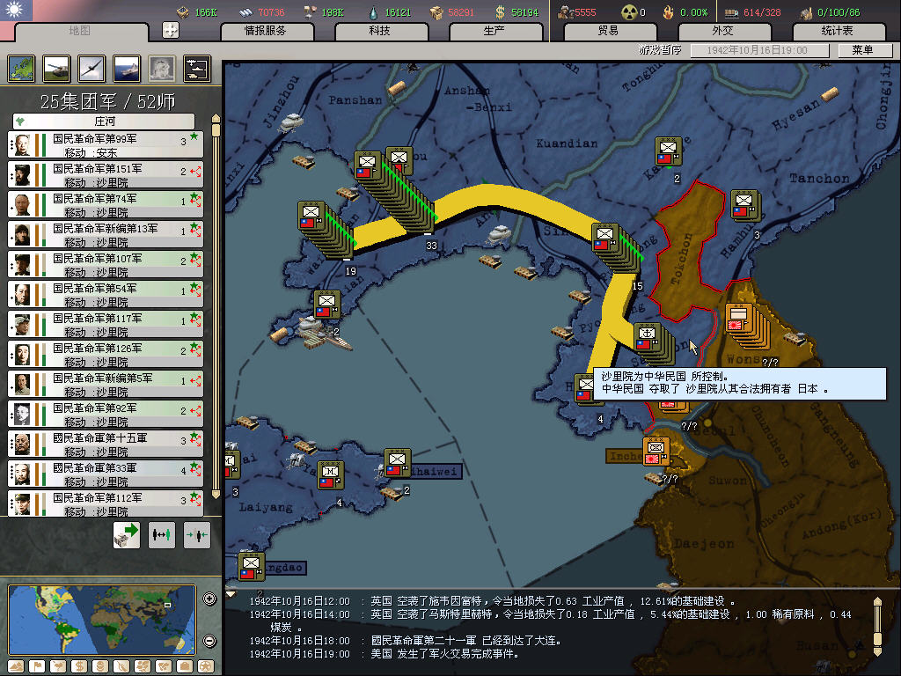Open the 外交 diplomacy tab
901x676 pixels.
pos(723,31)
